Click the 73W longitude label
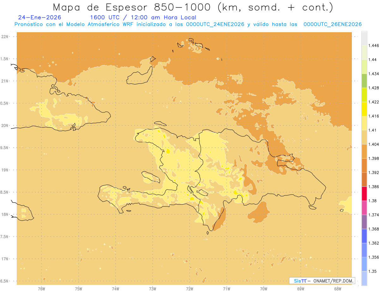The image size is (379, 293). tap(153, 289)
